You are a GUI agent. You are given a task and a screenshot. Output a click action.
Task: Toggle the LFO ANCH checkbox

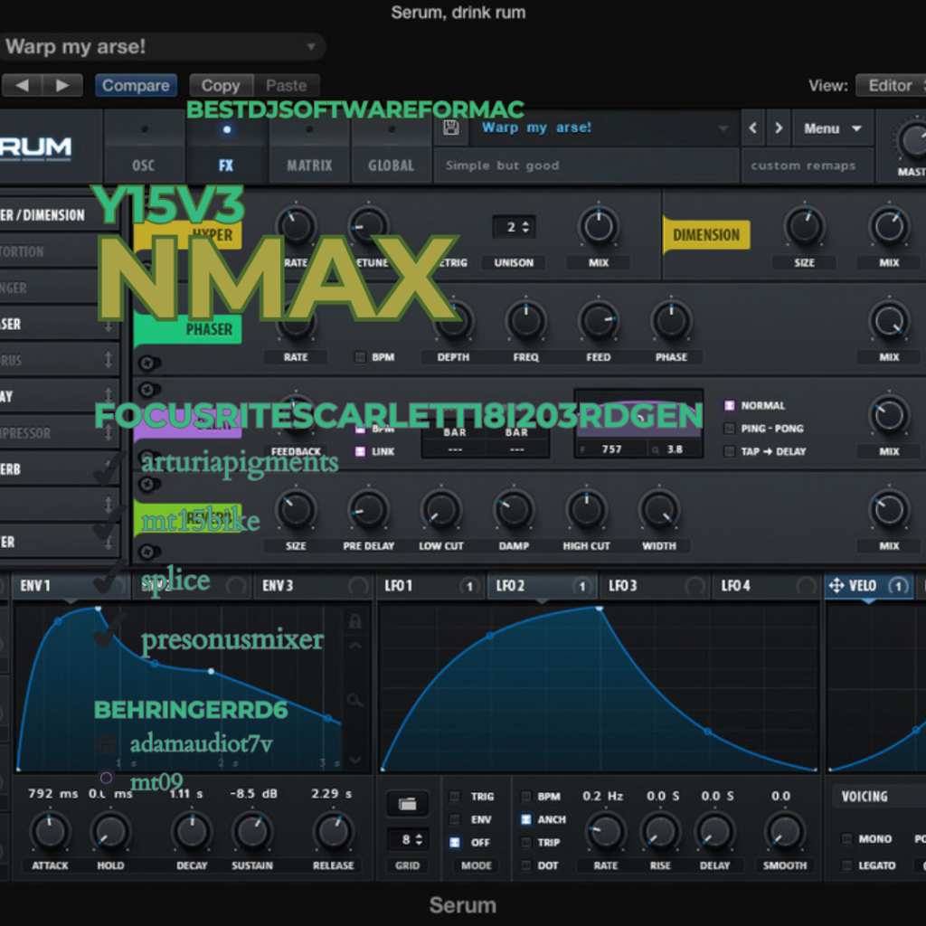click(526, 819)
